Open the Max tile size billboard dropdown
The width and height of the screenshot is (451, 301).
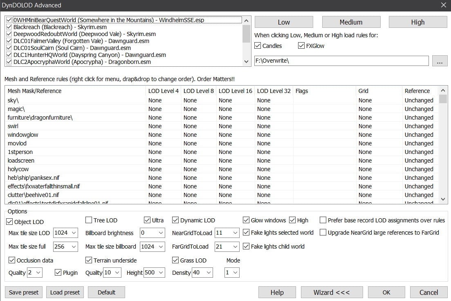point(153,247)
